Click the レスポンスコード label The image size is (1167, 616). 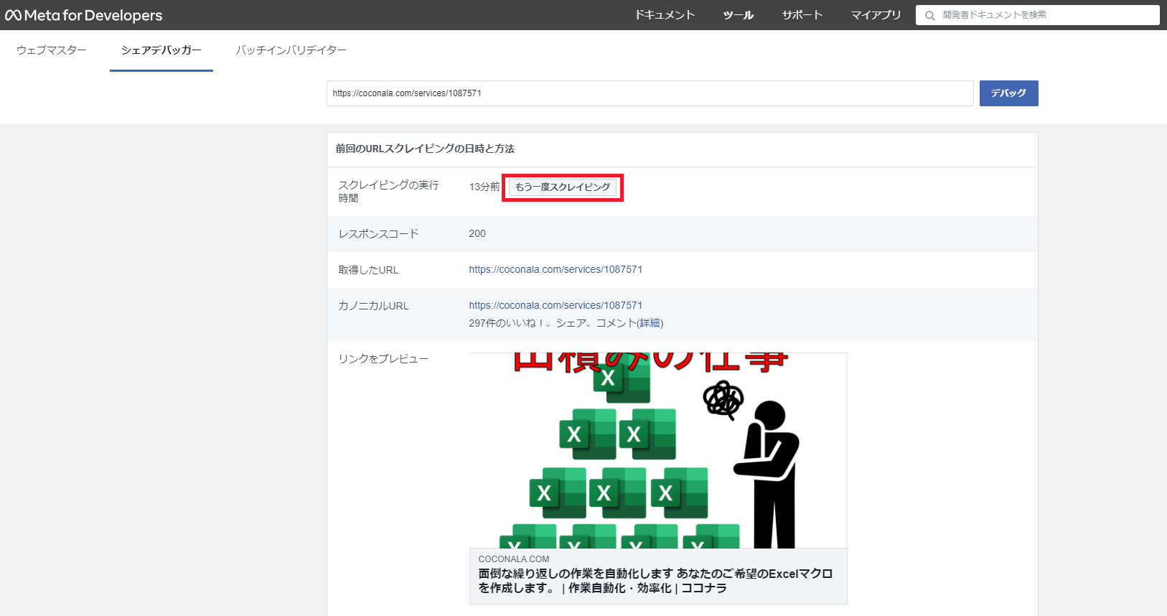coord(378,233)
